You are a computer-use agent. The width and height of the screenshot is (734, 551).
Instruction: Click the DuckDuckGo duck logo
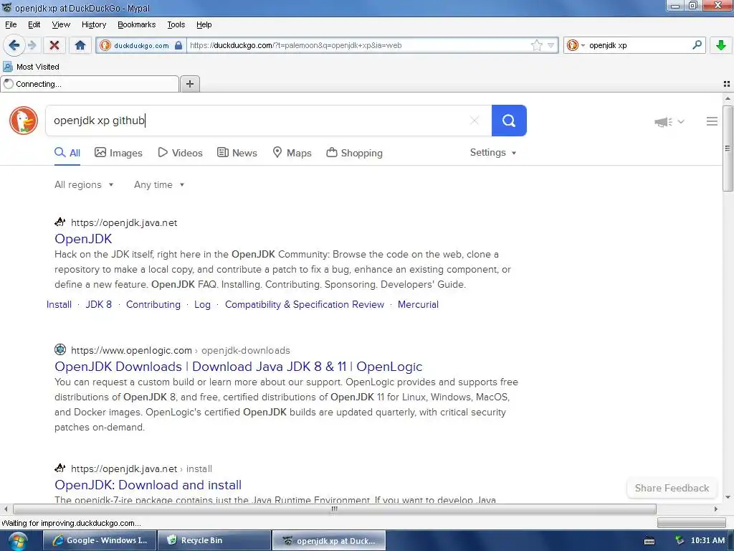tap(24, 121)
